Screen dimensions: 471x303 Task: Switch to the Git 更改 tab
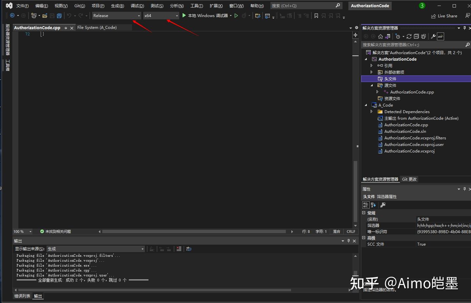coord(409,179)
